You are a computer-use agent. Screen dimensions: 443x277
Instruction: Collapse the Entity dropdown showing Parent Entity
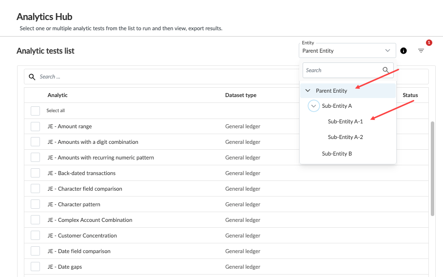tap(387, 51)
